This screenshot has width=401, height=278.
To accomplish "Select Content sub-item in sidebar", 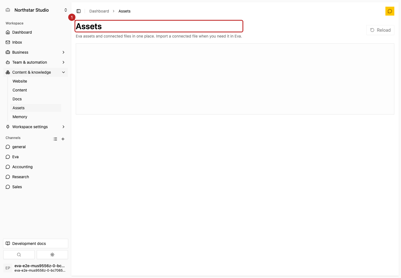I will point(36,90).
